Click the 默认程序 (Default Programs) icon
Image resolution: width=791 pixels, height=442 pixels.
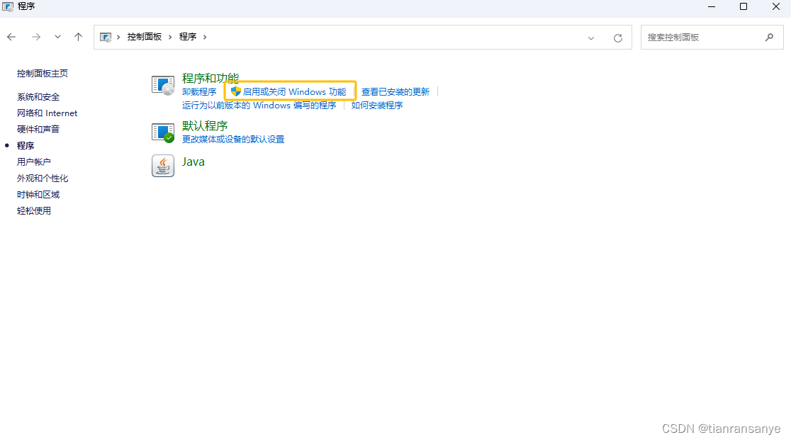tap(162, 131)
